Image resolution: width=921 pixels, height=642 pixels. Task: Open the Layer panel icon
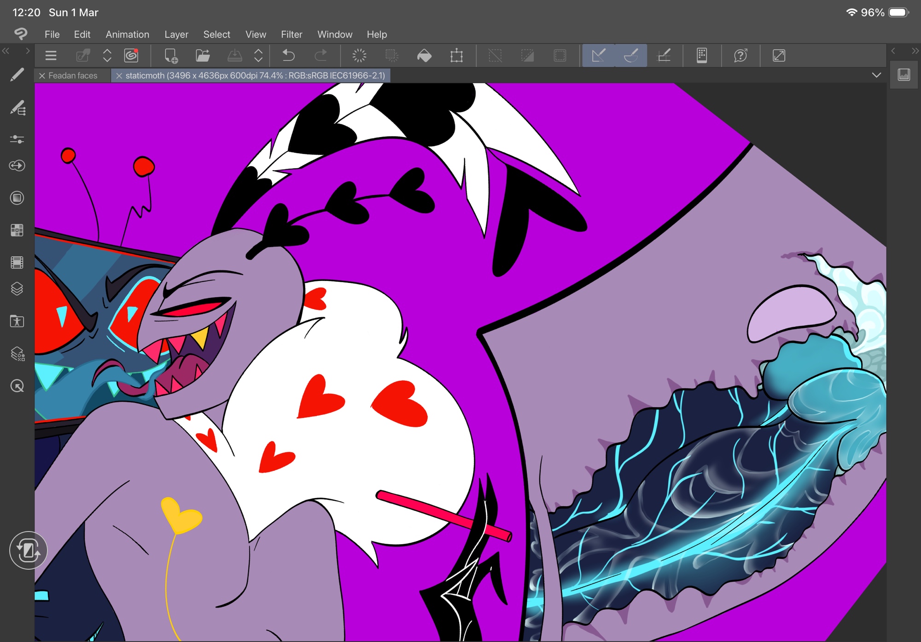[x=17, y=289]
